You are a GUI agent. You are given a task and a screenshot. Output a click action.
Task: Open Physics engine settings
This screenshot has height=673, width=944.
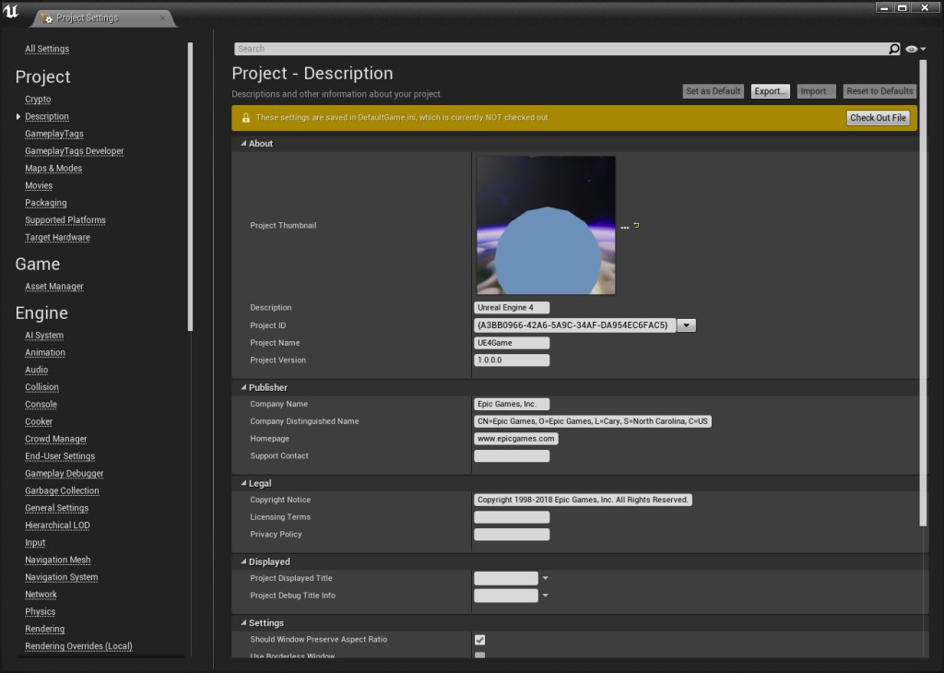point(41,611)
